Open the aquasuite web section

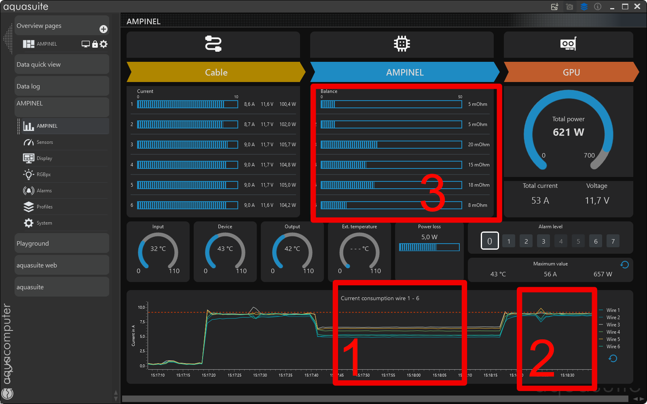pyautogui.click(x=61, y=265)
